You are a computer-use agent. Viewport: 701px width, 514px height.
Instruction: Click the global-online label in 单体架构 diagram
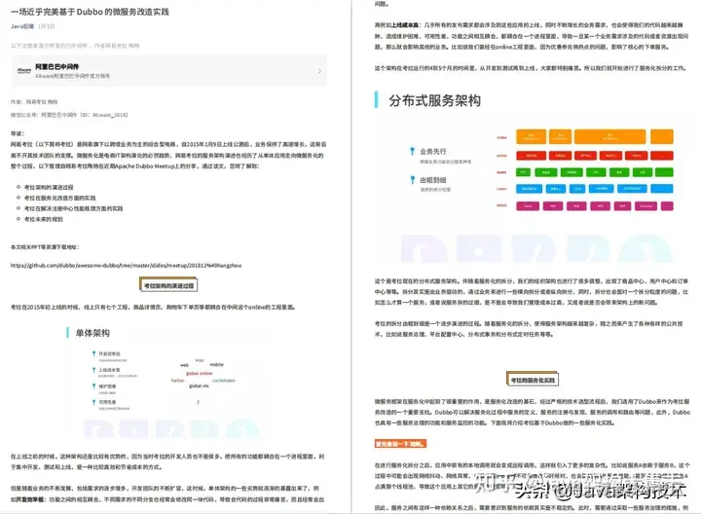[200, 373]
